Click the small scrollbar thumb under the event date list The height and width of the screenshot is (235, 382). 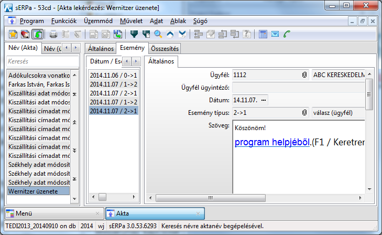tap(102, 197)
